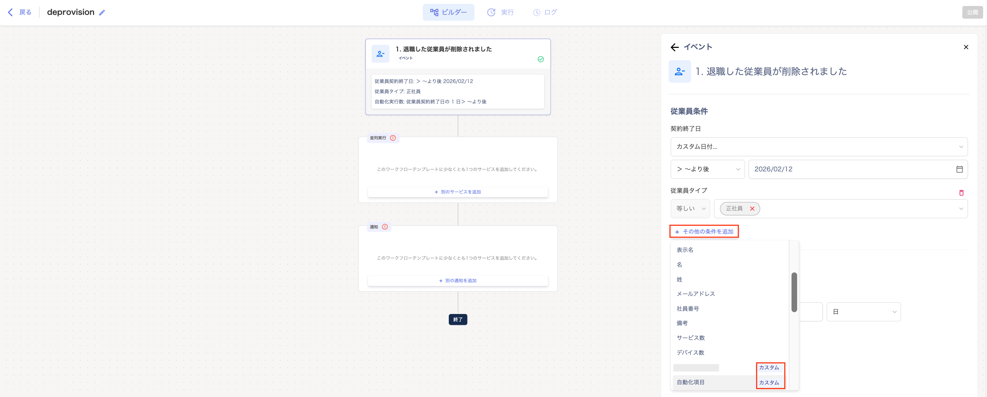The height and width of the screenshot is (397, 987).
Task: Select サービス数 from the condition list
Action: tap(730, 338)
